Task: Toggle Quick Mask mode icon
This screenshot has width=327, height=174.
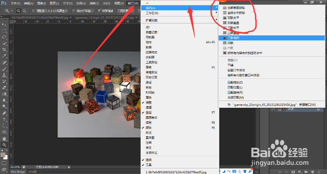Action: pyautogui.click(x=4, y=163)
